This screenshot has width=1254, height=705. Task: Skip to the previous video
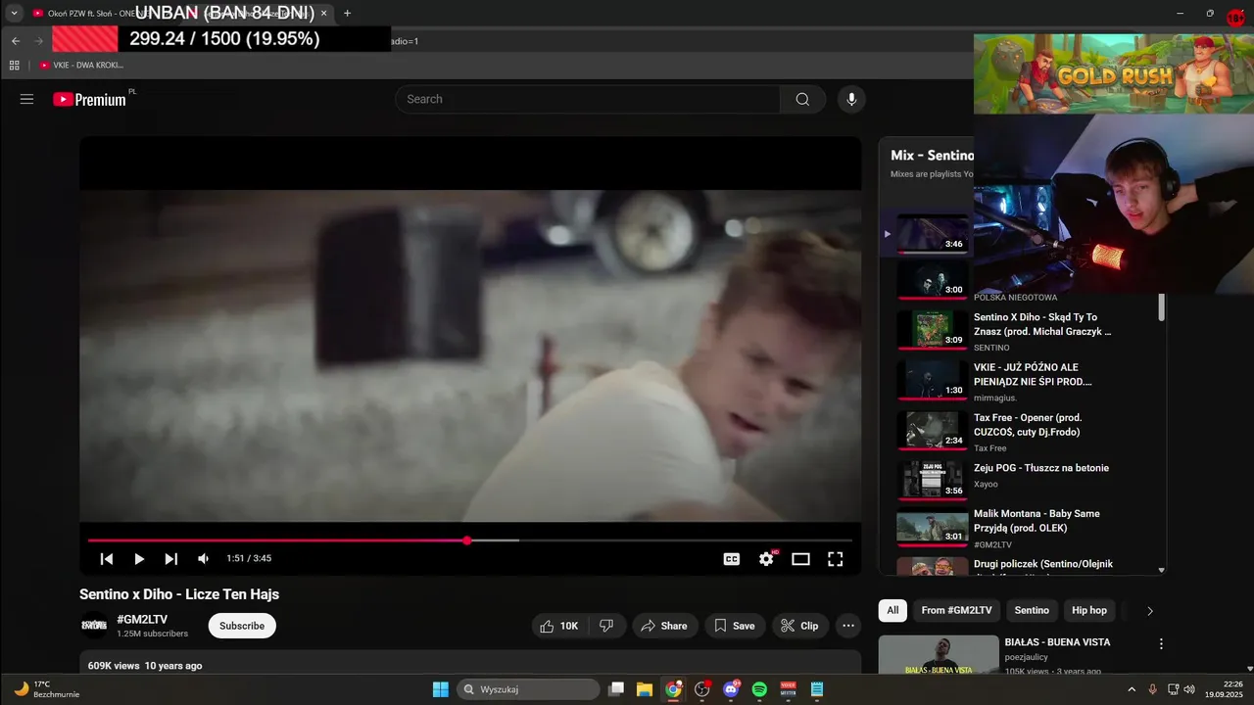click(107, 558)
